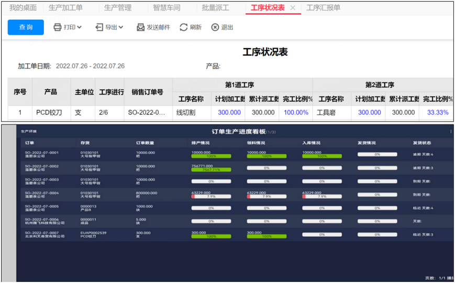Click the 100.00% completion ratio link
Viewport: 455px width, 283px height.
[296, 112]
